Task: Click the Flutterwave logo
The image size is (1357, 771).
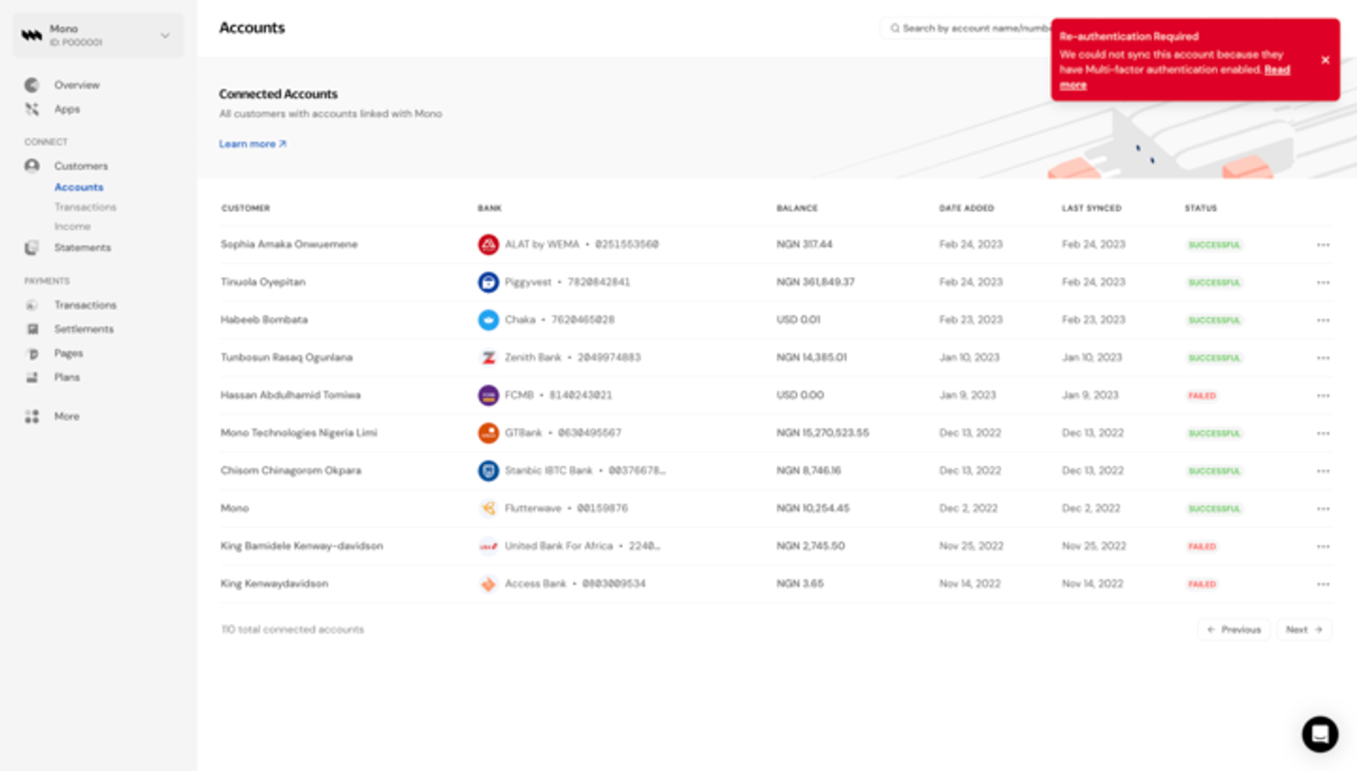Action: (489, 508)
